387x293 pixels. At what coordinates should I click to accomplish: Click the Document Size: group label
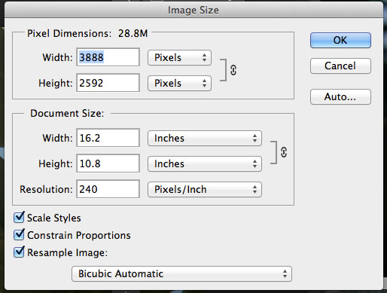tap(67, 114)
